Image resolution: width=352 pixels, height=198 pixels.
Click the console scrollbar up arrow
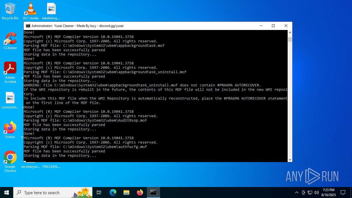coord(290,32)
